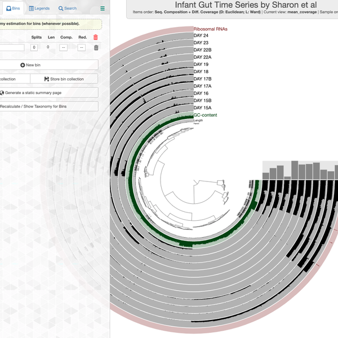Click the DAY 22A layer label
Screen dimensions: 338x338
(202, 57)
